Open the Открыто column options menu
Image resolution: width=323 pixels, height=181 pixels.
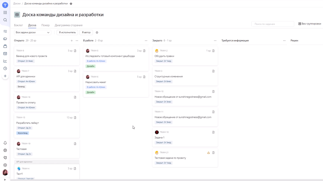click(x=77, y=40)
